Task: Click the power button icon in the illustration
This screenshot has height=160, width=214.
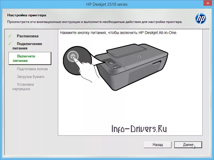Action: pos(73,56)
